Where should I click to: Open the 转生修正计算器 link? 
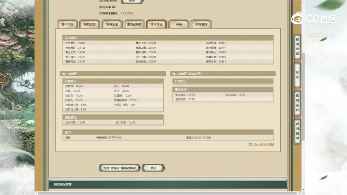click(263, 145)
